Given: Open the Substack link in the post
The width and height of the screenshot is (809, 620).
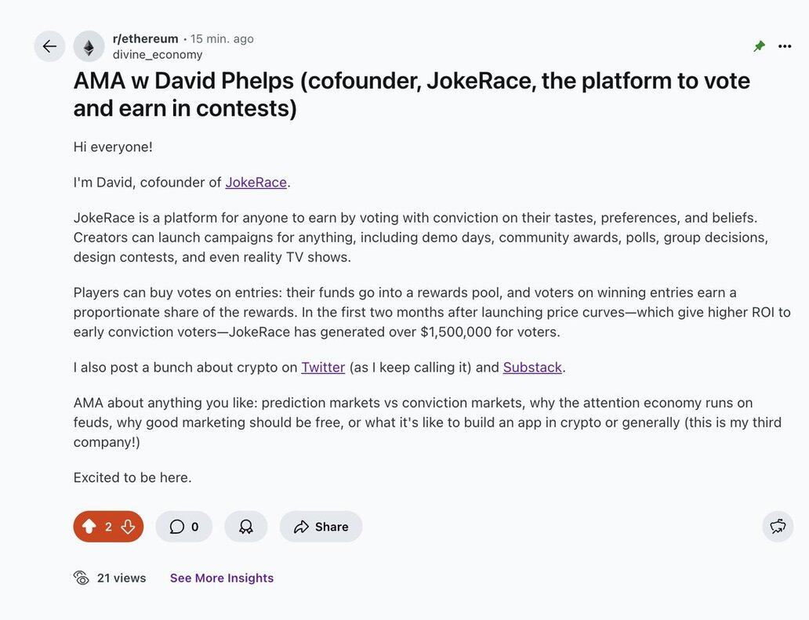Looking at the screenshot, I should (x=532, y=367).
